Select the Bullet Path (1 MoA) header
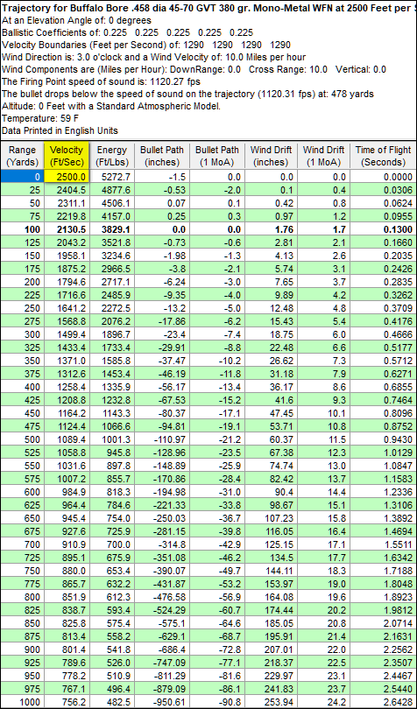Image resolution: width=417 pixels, height=709 pixels. (x=217, y=156)
